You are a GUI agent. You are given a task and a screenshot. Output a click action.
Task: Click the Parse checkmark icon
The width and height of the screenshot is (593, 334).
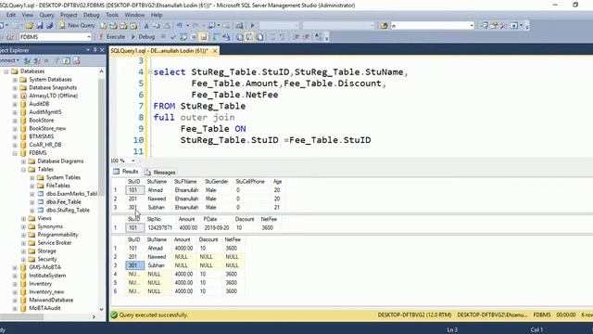click(173, 37)
